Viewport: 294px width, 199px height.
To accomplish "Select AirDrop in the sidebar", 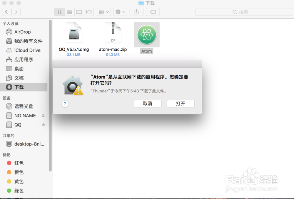I will coord(22,32).
